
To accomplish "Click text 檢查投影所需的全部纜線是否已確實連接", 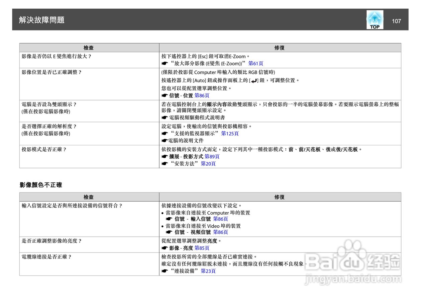I will 209,257.
